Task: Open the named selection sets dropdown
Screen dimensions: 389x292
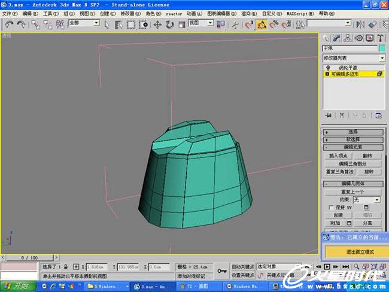Action: click(329, 23)
